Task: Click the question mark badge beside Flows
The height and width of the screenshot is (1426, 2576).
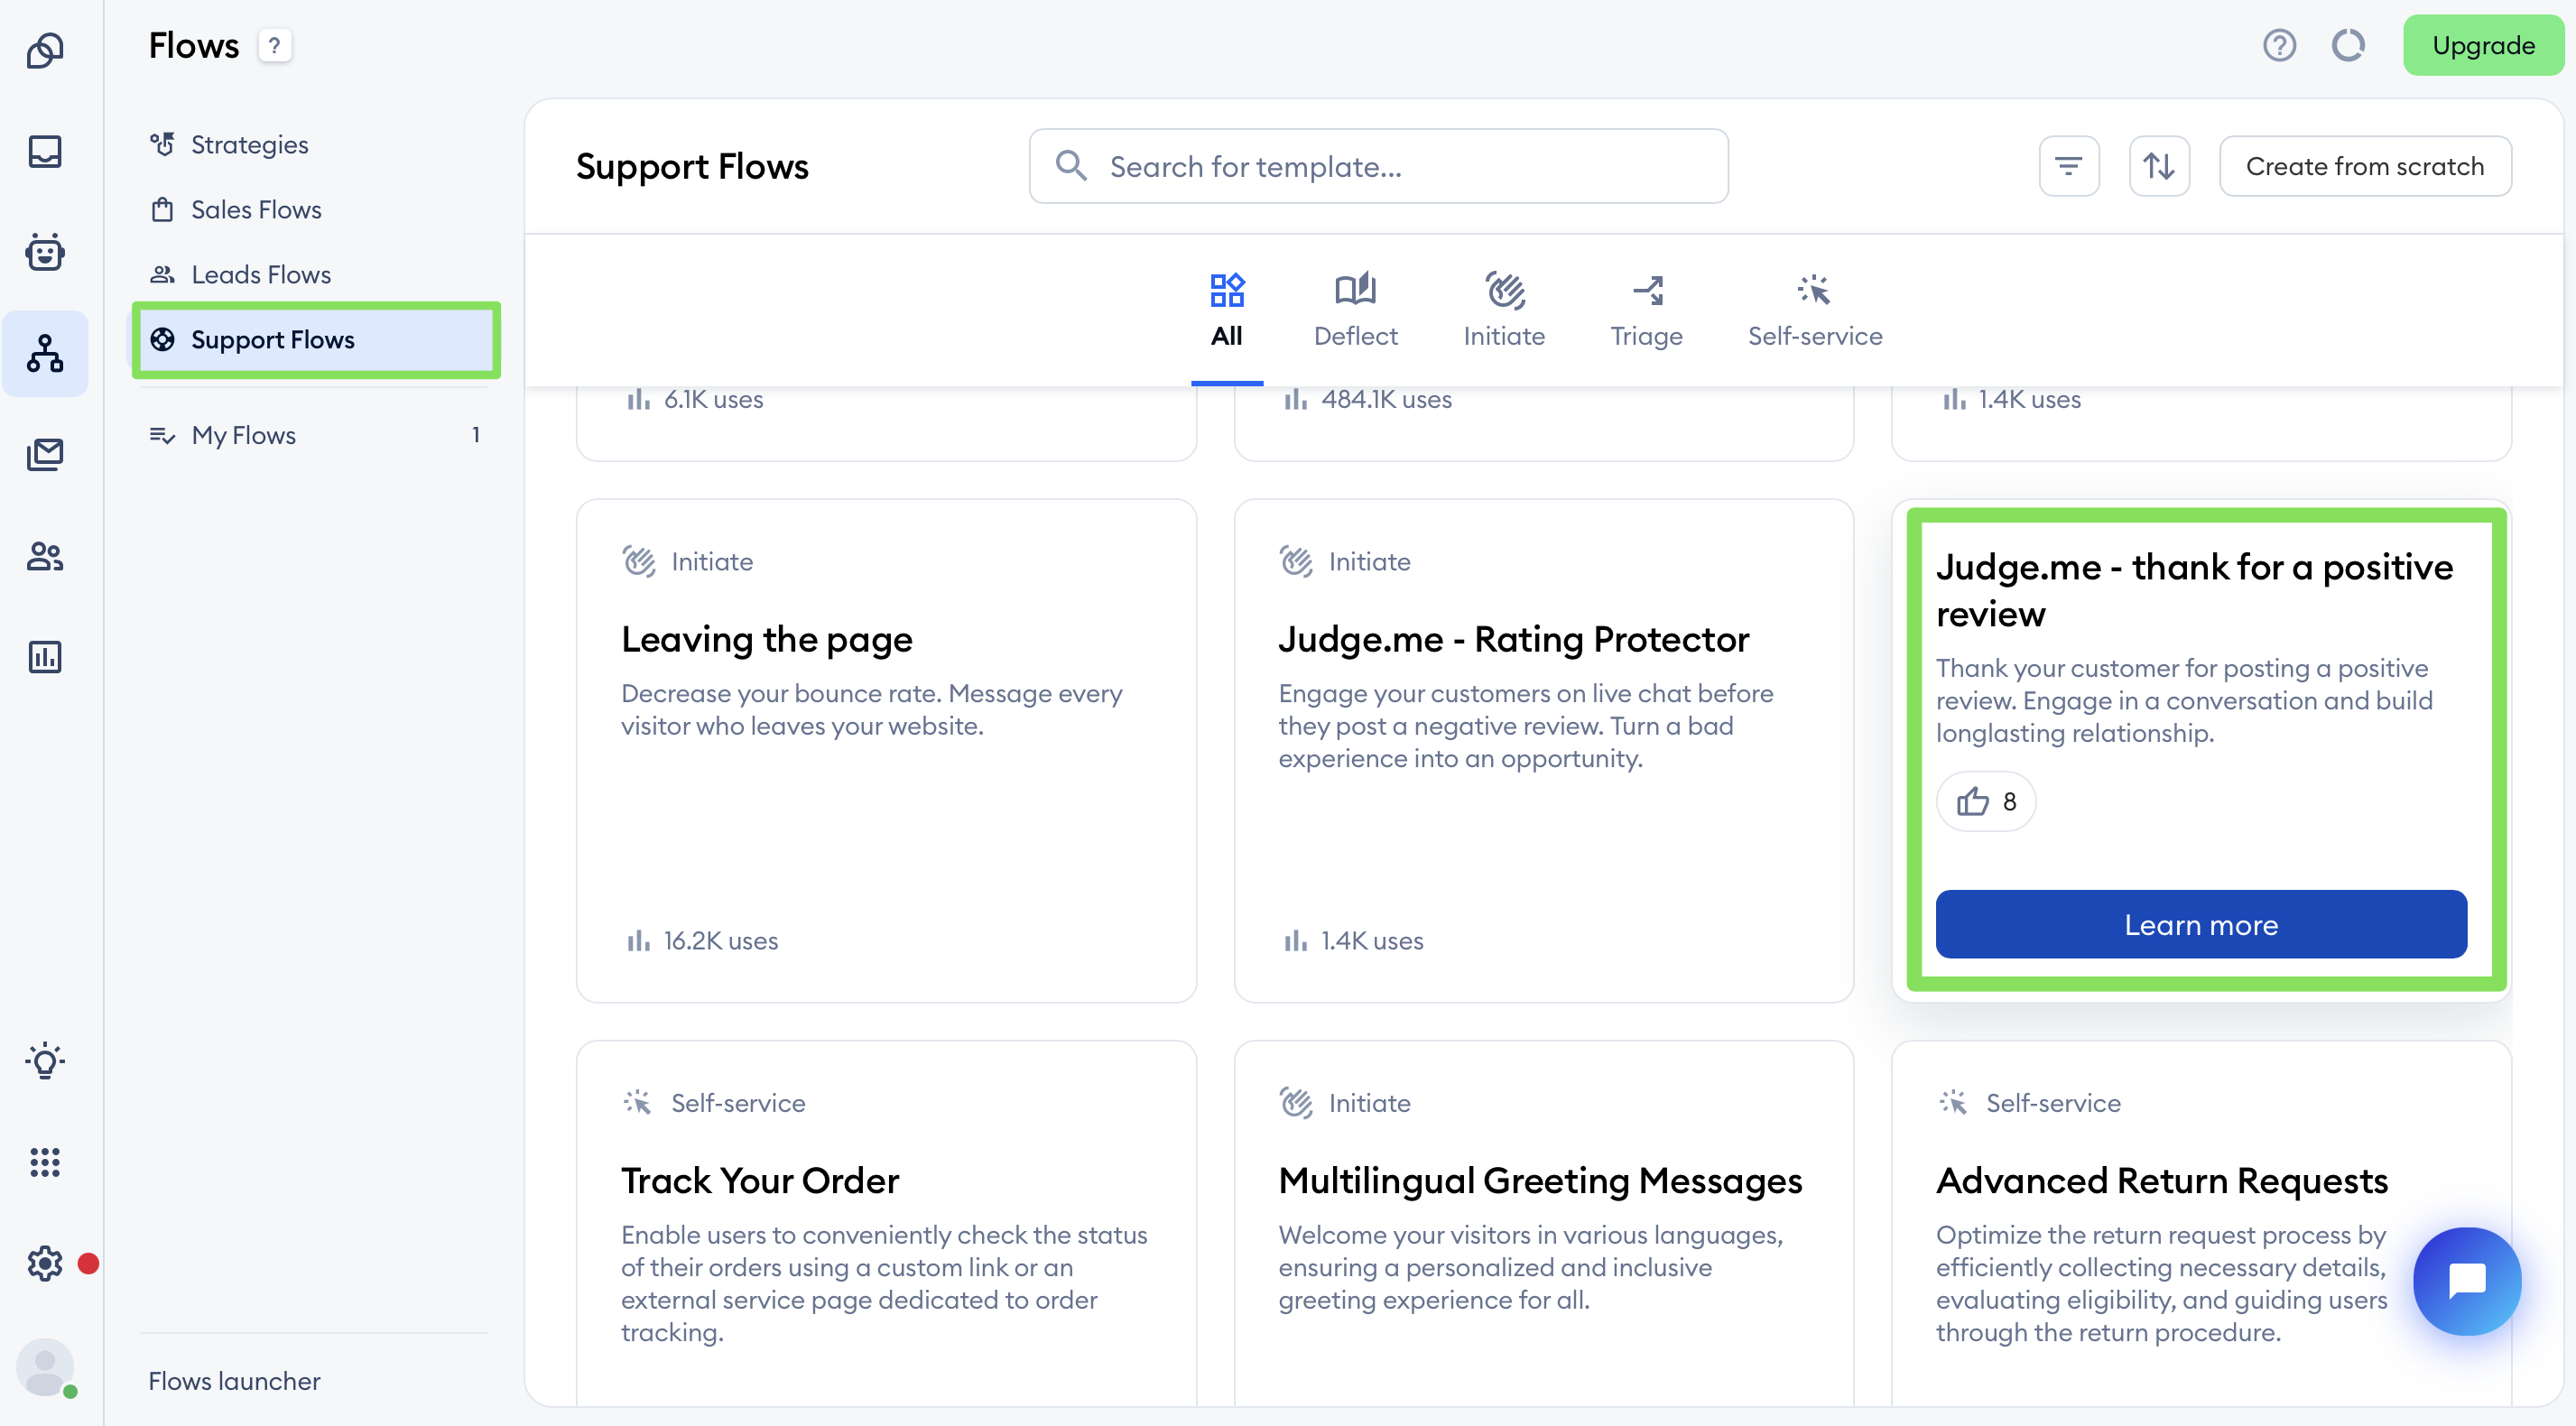Action: coord(274,46)
